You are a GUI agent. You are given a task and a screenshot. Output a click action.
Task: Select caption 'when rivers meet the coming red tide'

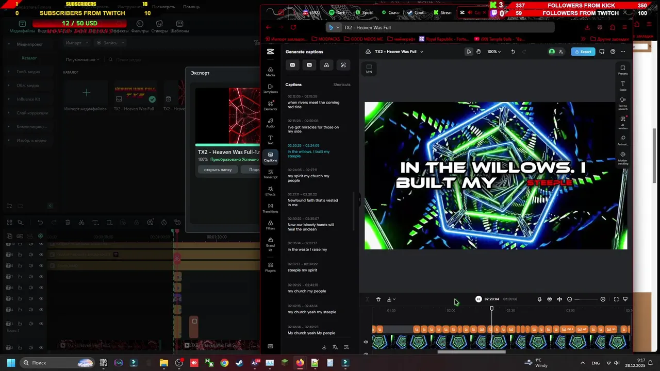313,105
